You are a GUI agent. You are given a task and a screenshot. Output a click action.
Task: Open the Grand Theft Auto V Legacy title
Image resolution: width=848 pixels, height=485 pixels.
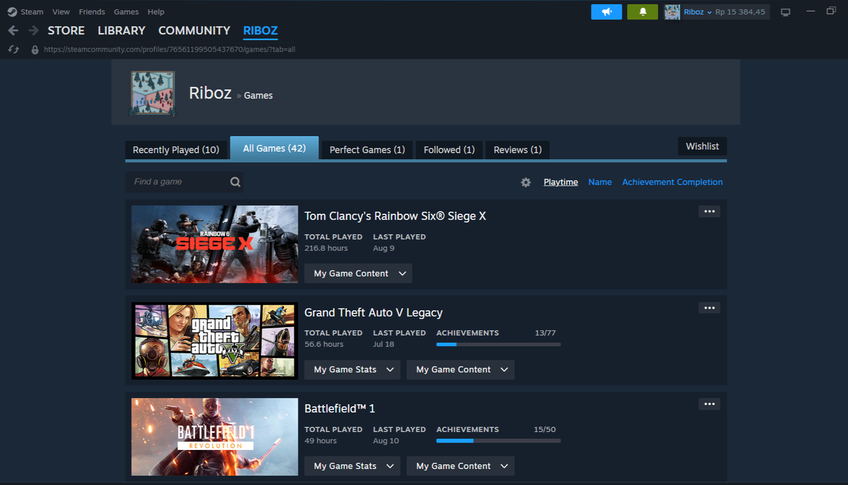click(x=374, y=312)
